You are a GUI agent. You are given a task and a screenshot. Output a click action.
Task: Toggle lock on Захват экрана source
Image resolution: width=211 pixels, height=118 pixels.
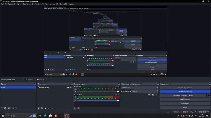71,87
